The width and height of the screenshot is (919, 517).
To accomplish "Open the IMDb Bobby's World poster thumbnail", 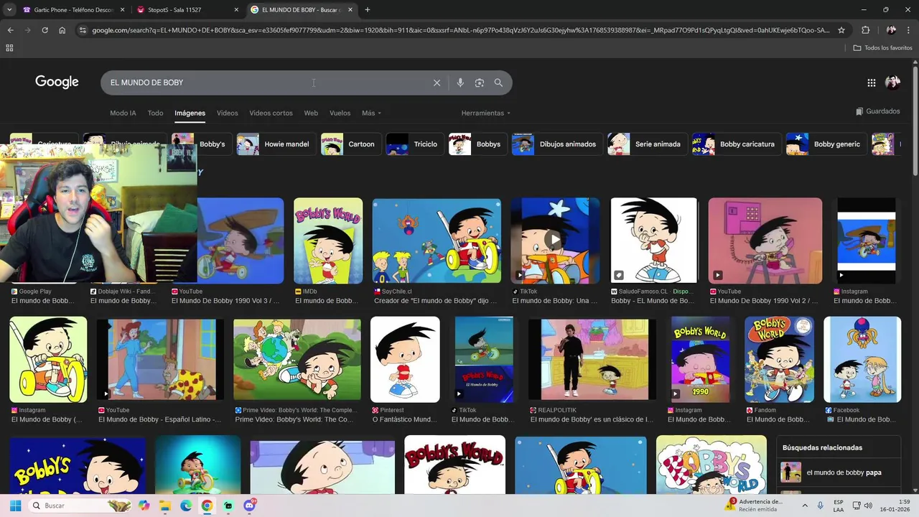I will point(328,241).
